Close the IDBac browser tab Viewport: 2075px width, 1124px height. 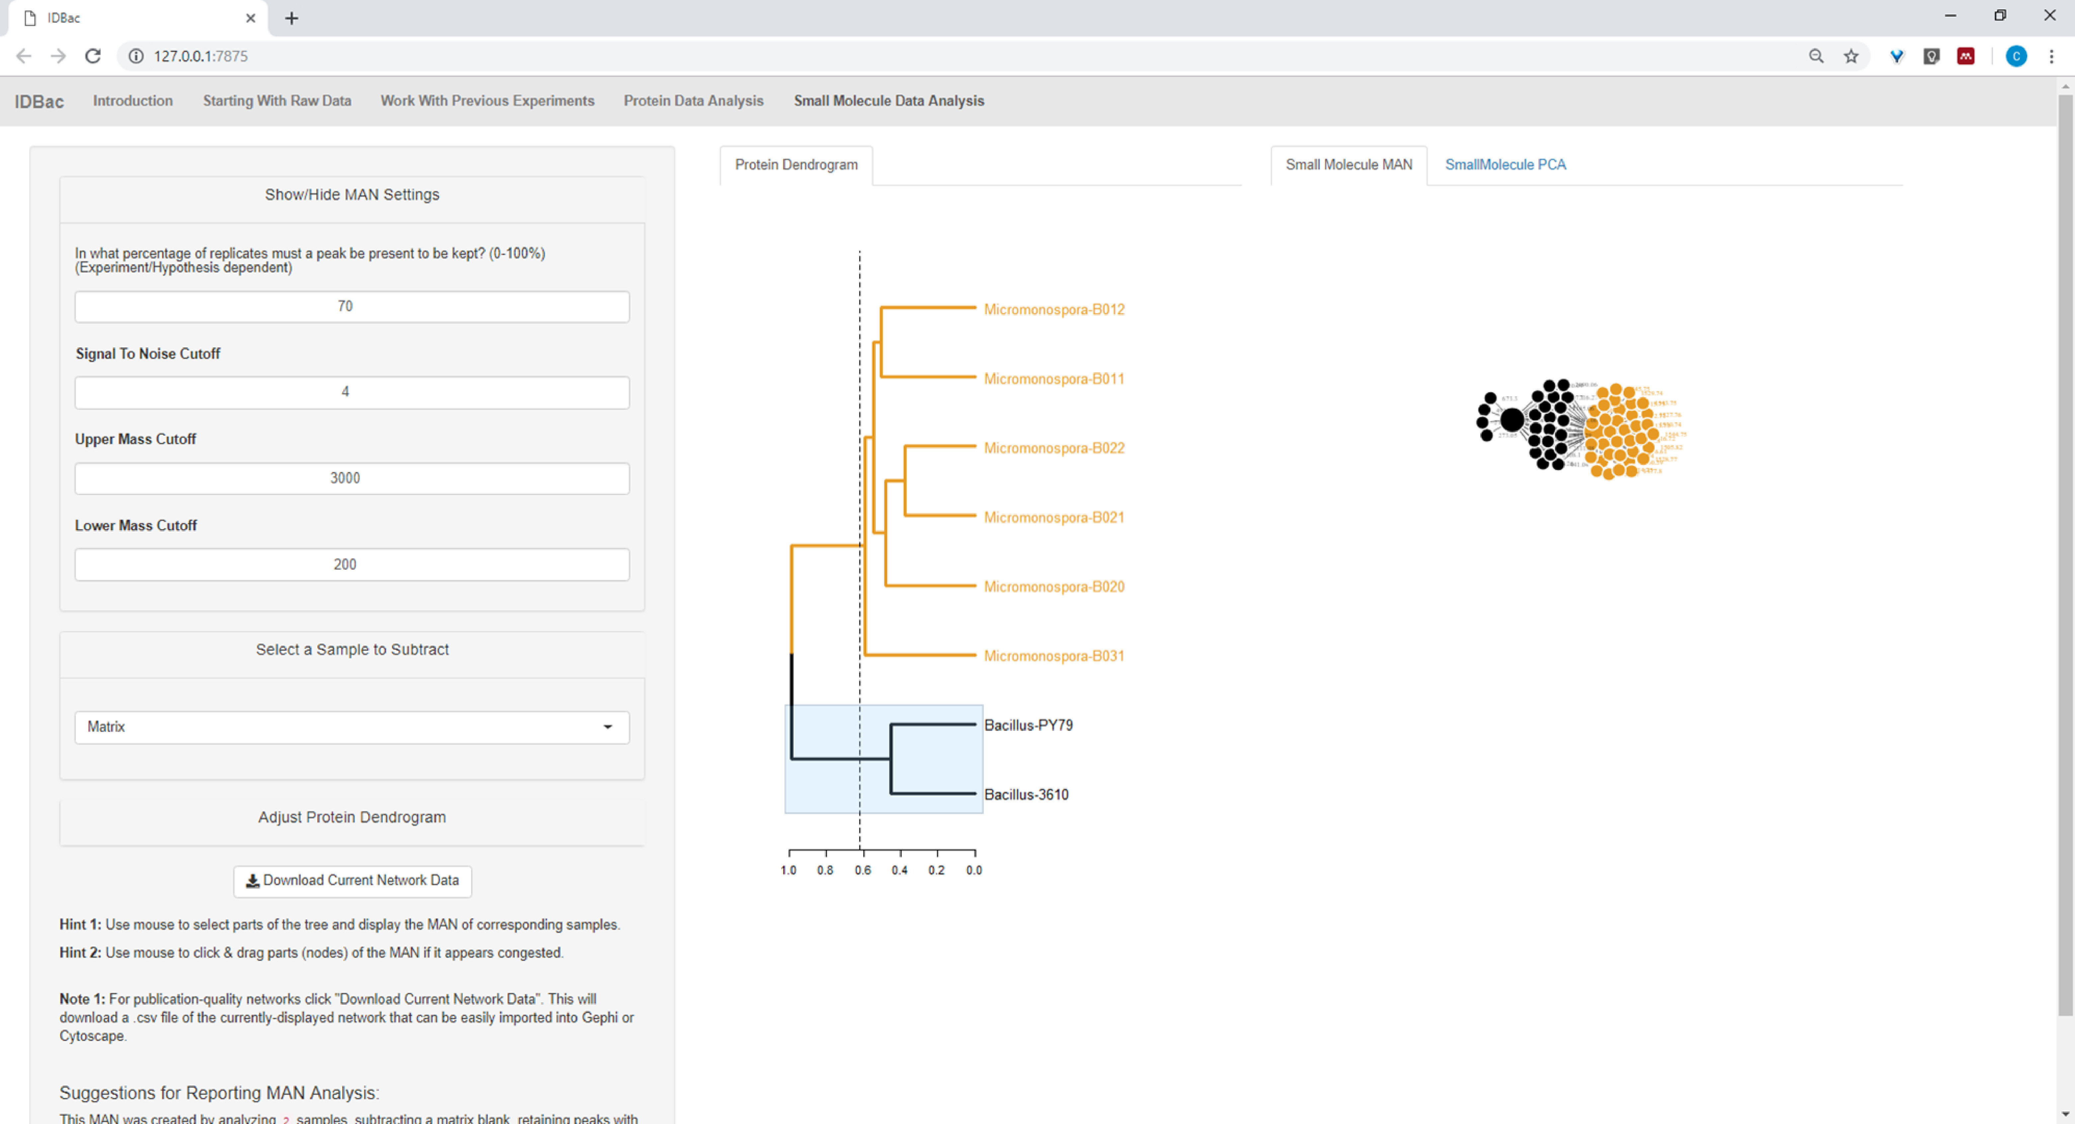click(x=251, y=18)
